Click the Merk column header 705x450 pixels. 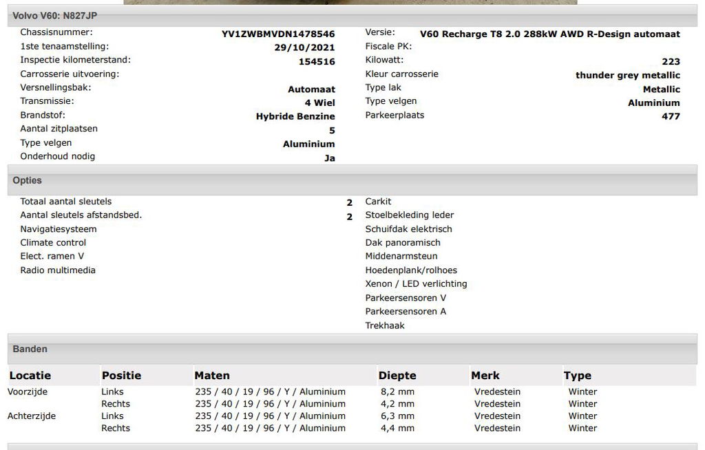point(485,376)
